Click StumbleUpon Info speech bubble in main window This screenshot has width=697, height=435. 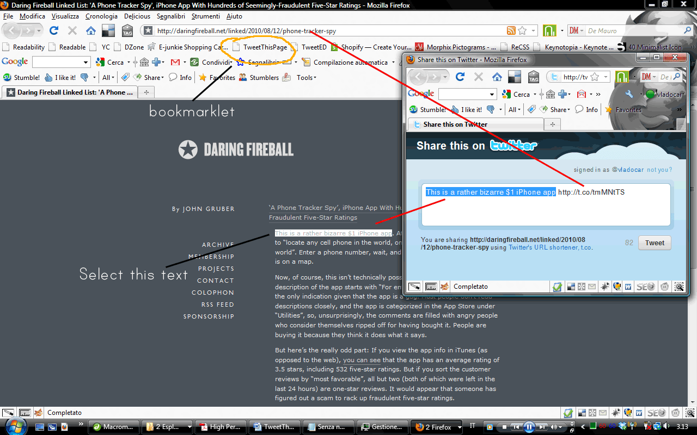[x=180, y=78]
